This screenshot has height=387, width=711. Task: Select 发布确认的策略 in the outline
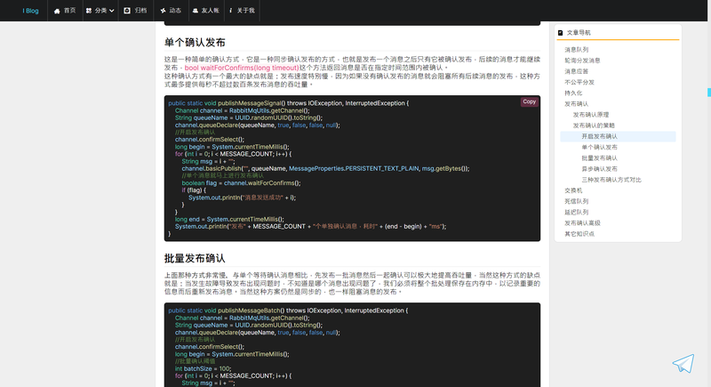(x=594, y=125)
